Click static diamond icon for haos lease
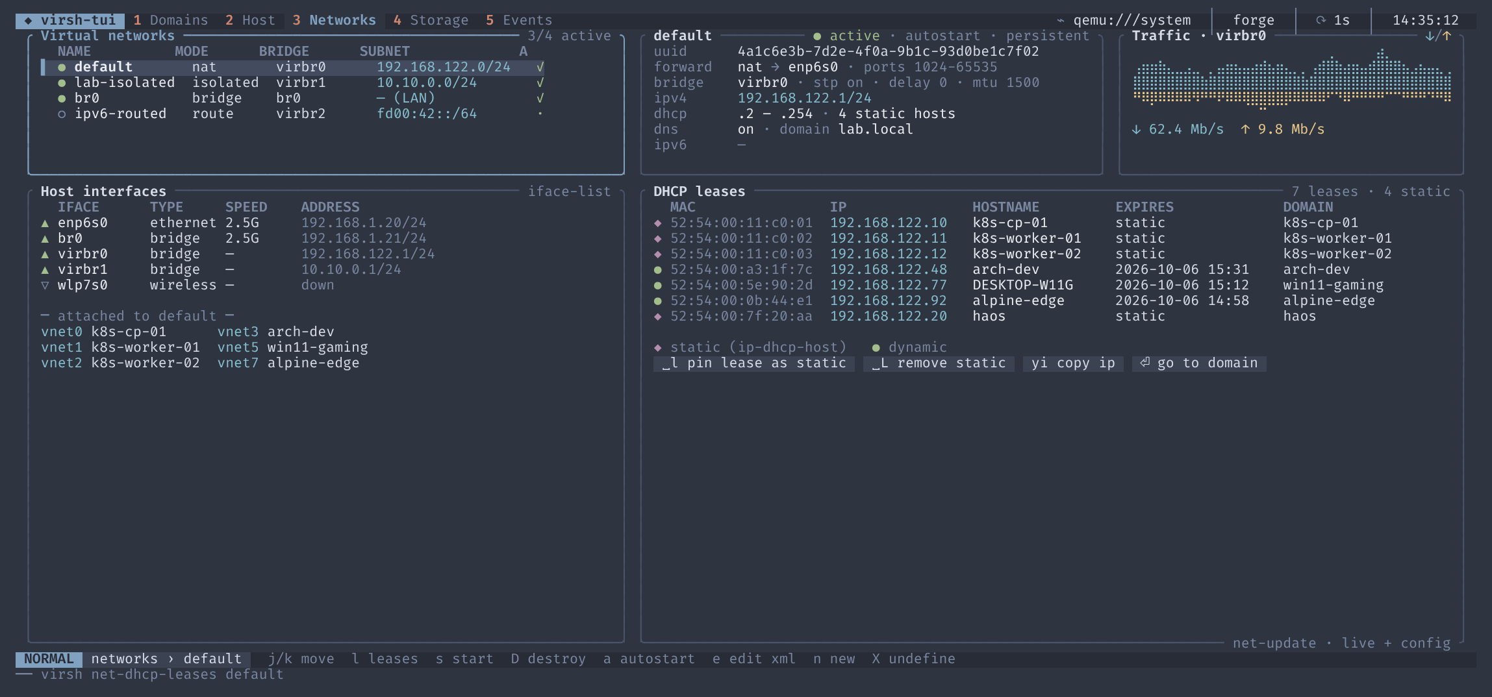 (658, 316)
